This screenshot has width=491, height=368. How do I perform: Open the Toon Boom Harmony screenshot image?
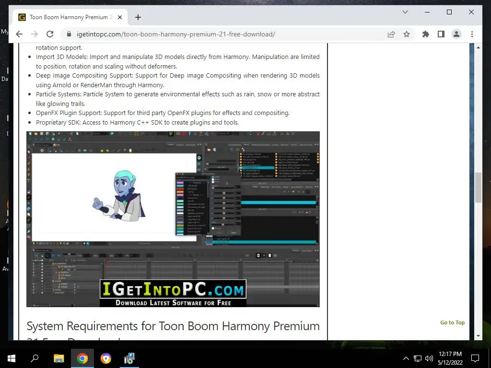173,219
